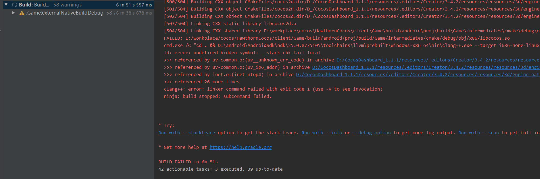This screenshot has width=540, height=179.
Task: Click the warning triangle icon
Action: pos(22,13)
